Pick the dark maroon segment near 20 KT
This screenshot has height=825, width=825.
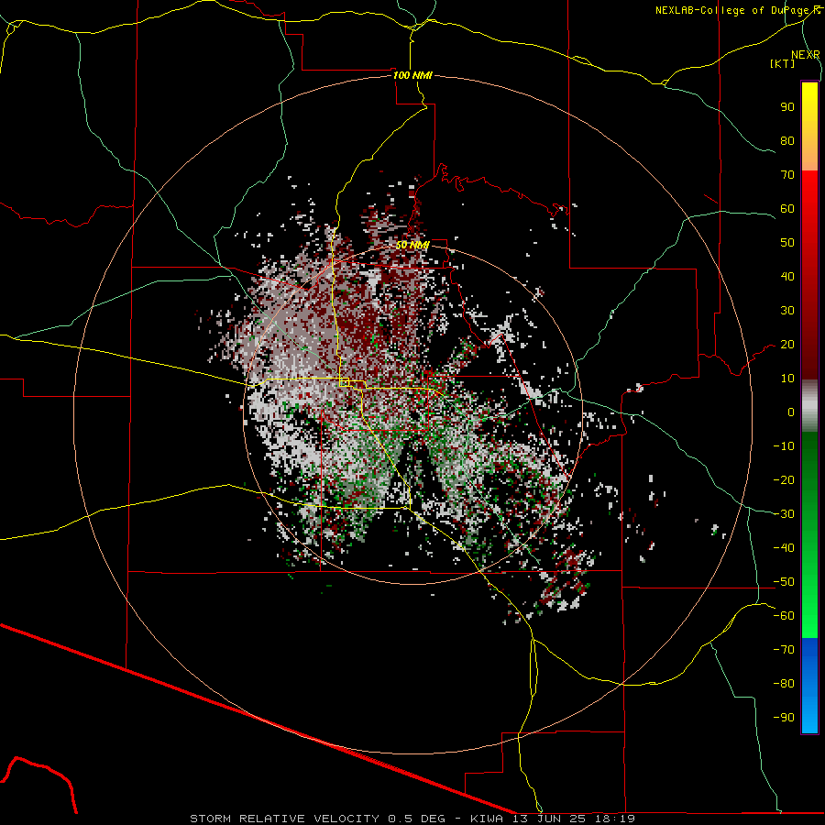[809, 345]
